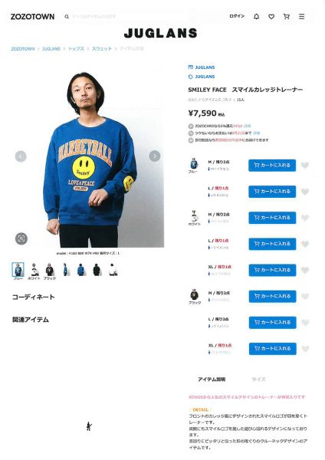Select the アイテム説明 tab

(212, 379)
